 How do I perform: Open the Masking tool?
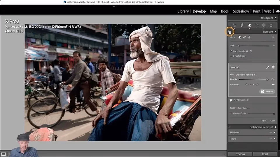point(264,25)
